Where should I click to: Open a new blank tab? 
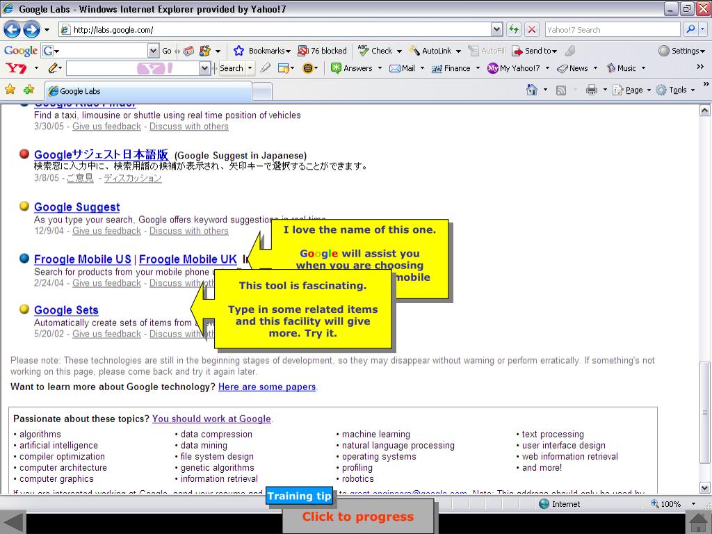click(x=262, y=92)
